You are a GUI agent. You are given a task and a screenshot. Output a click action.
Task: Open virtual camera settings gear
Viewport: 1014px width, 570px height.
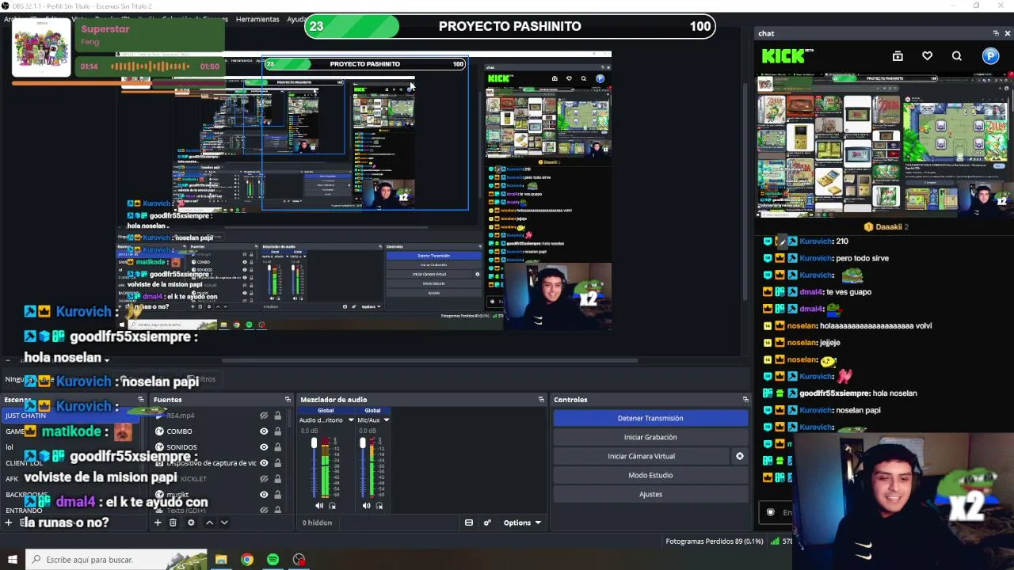[x=740, y=456]
